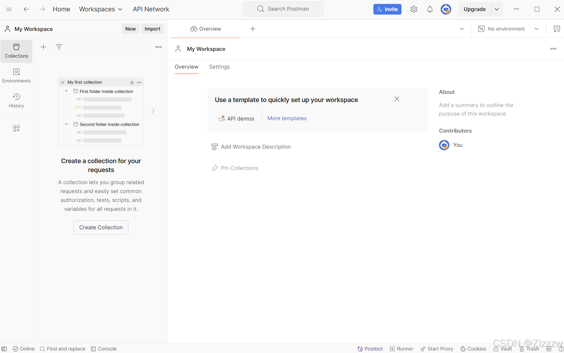564x353 pixels.
Task: Open the Upgrade dropdown arrow
Action: tap(497, 9)
